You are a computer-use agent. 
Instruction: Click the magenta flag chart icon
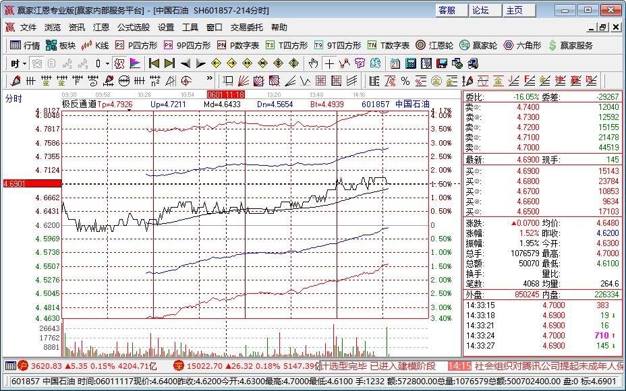tap(136, 63)
